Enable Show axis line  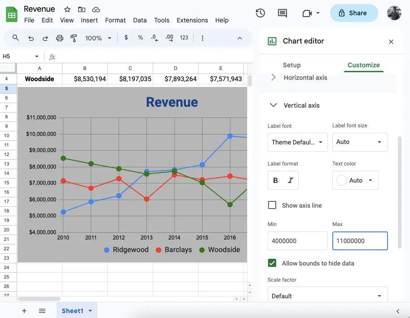(272, 205)
